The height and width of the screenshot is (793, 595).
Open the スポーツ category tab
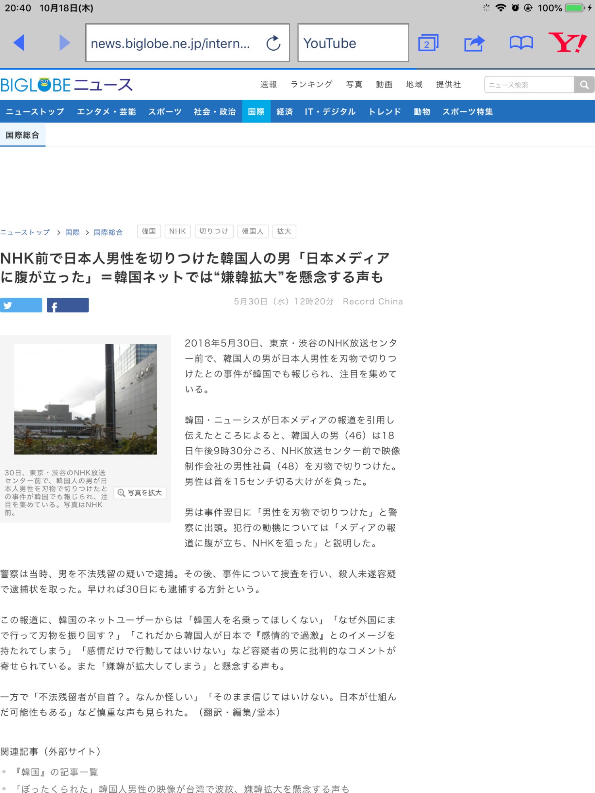[x=165, y=112]
